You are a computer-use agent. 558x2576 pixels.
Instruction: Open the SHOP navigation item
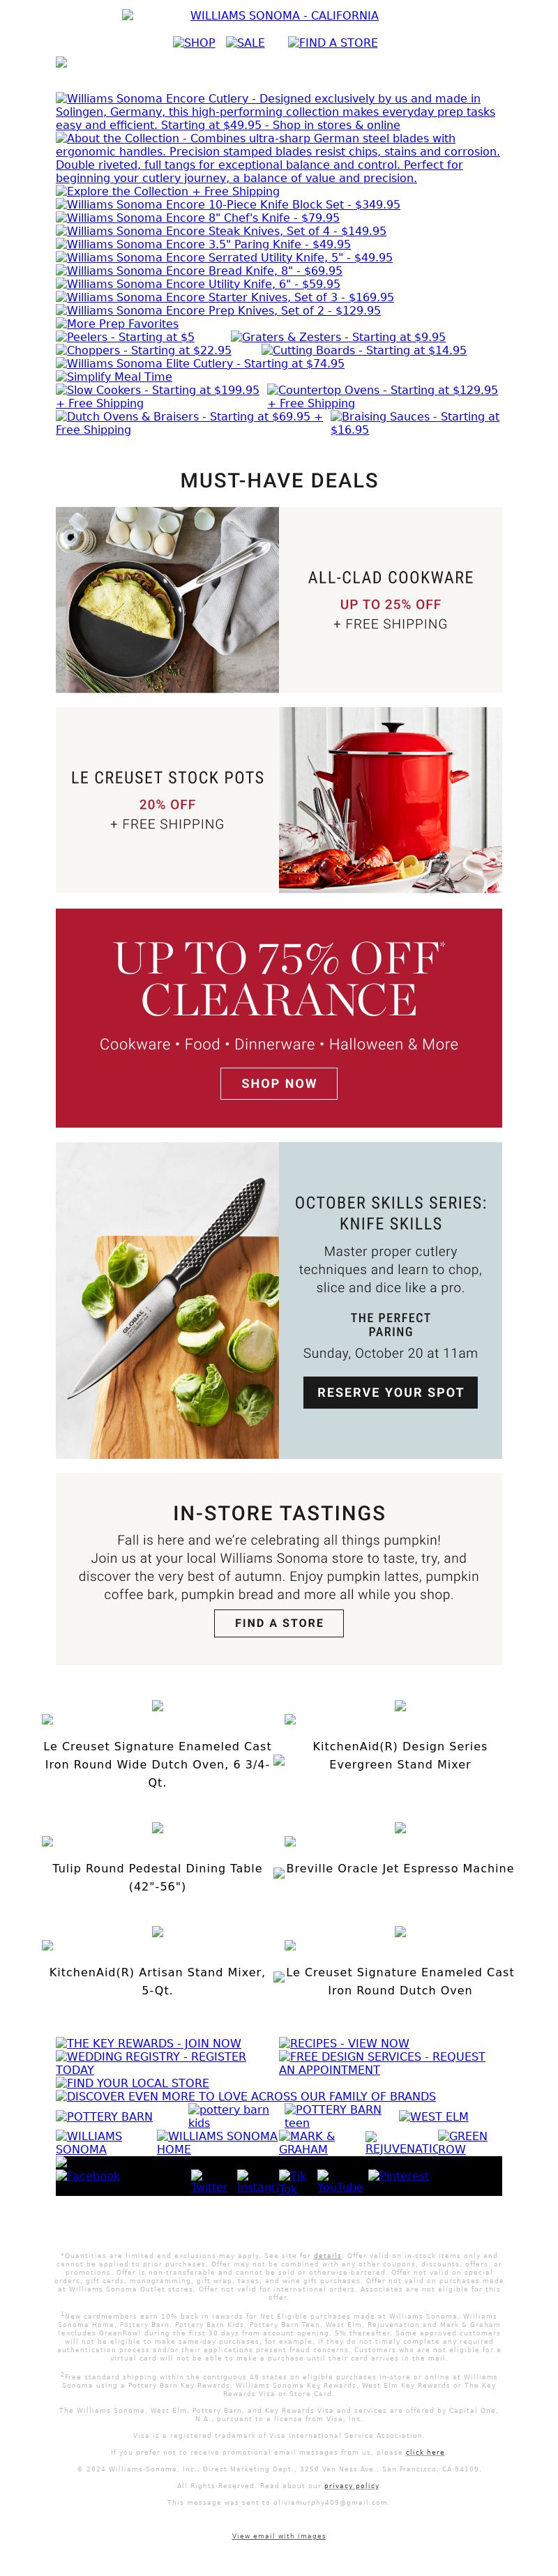(x=194, y=43)
